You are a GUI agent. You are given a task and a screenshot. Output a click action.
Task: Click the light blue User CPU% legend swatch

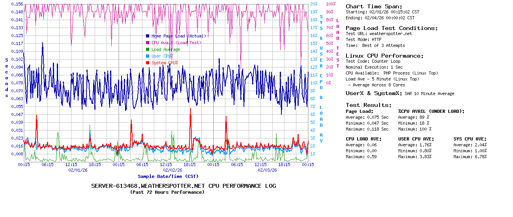(x=148, y=56)
